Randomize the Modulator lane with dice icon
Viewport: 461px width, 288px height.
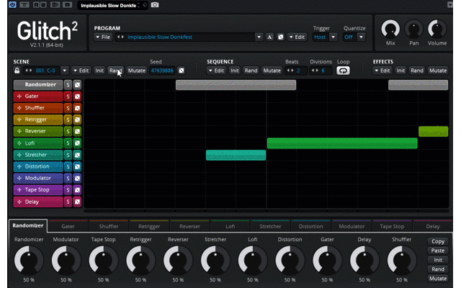coord(77,179)
